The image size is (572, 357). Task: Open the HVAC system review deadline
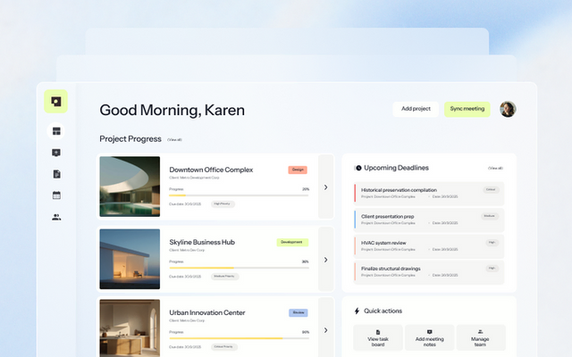click(x=429, y=246)
